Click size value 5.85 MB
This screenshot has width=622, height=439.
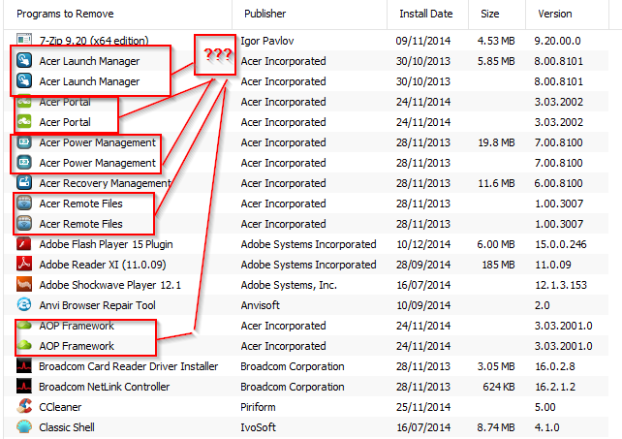coord(496,61)
